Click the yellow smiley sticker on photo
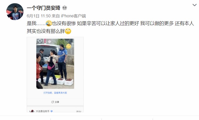The width and height of the screenshot is (199, 120). (69, 46)
